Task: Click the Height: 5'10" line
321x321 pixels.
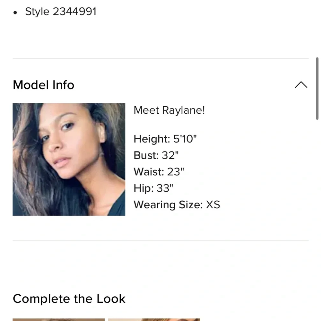Action: coord(165,139)
